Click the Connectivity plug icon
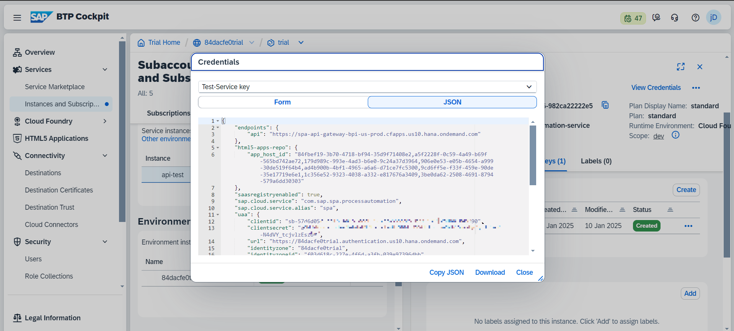The height and width of the screenshot is (331, 734). point(17,156)
